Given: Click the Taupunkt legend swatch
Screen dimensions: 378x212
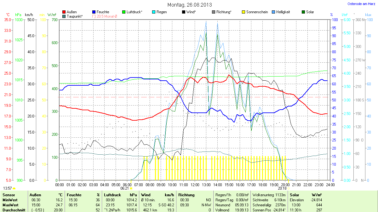Looking at the screenshot, I should pos(64,16).
